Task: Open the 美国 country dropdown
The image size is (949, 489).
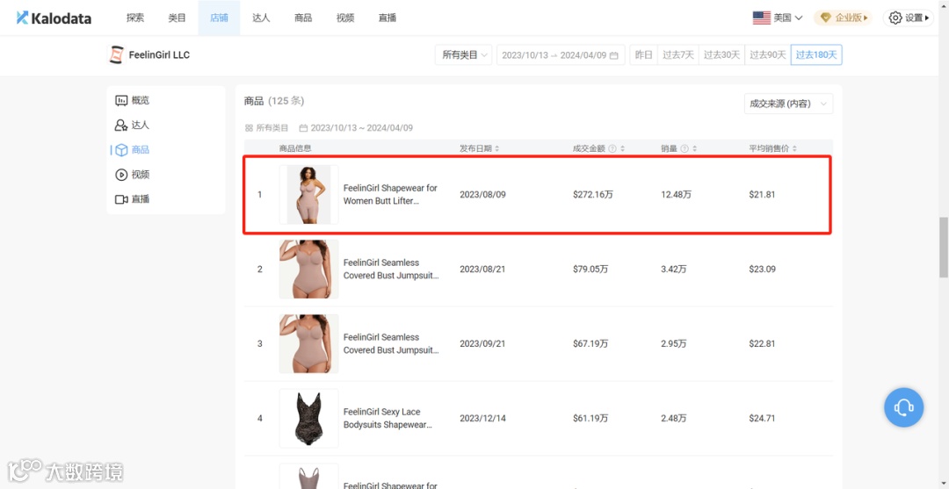Action: (x=778, y=18)
